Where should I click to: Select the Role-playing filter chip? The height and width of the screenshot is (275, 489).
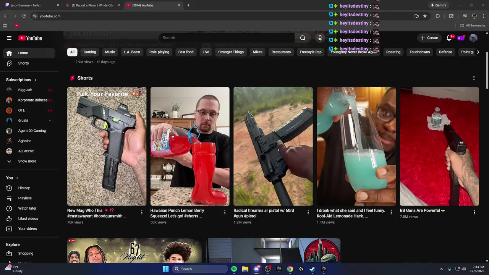tap(159, 52)
